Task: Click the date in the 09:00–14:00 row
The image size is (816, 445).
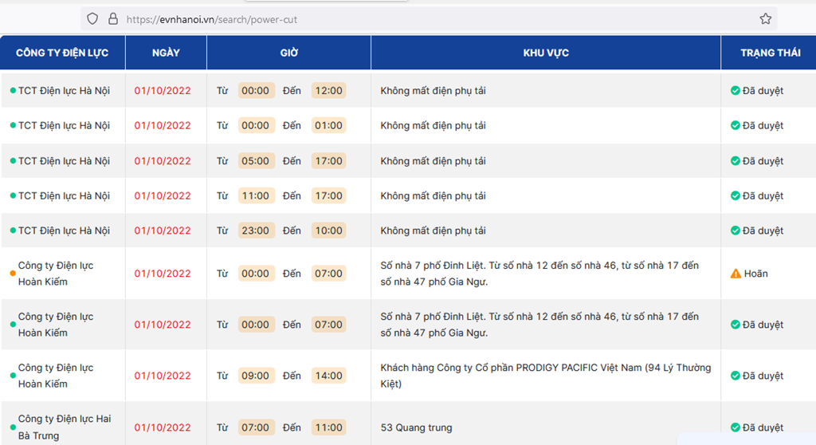Action: click(x=163, y=376)
